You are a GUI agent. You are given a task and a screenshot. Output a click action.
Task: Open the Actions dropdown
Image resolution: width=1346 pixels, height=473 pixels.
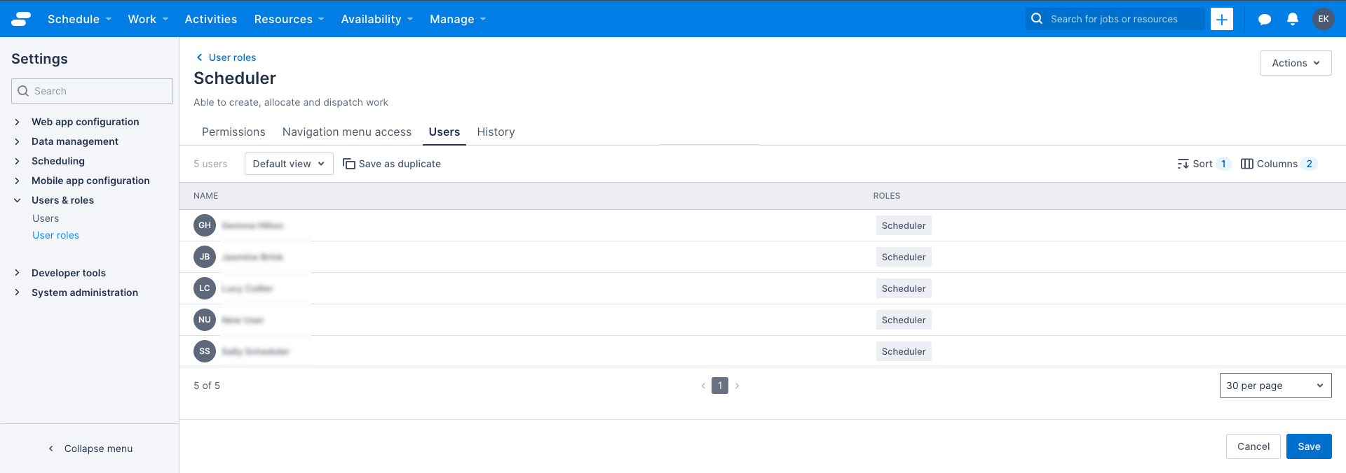tap(1296, 63)
